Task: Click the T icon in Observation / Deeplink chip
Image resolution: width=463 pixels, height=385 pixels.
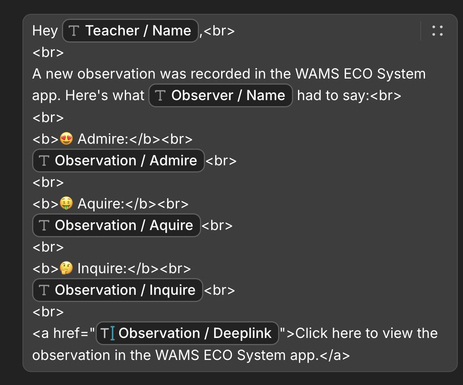Action: [105, 333]
